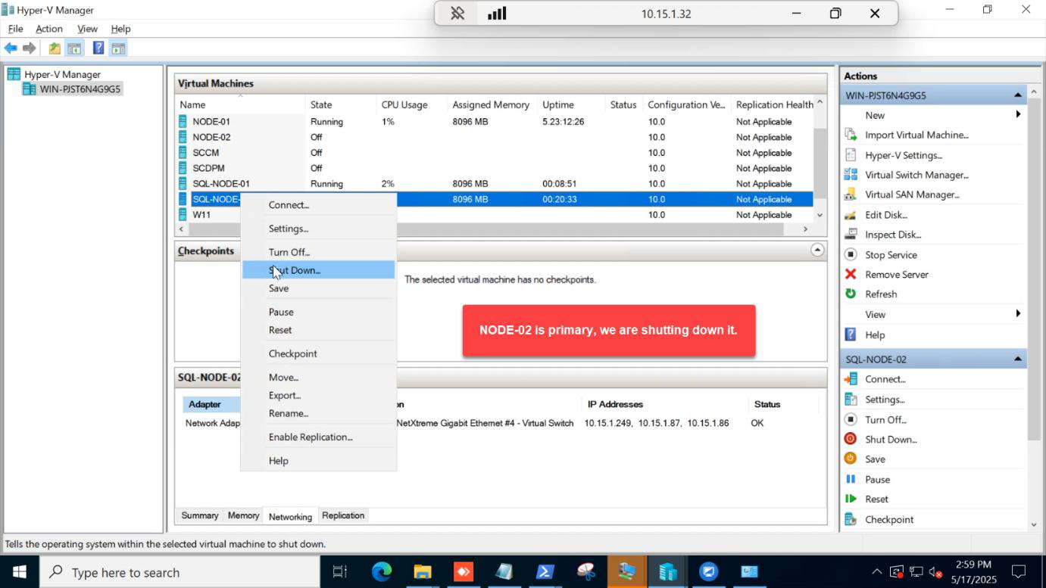Click the Up one level folder icon
The width and height of the screenshot is (1046, 588).
pos(55,48)
